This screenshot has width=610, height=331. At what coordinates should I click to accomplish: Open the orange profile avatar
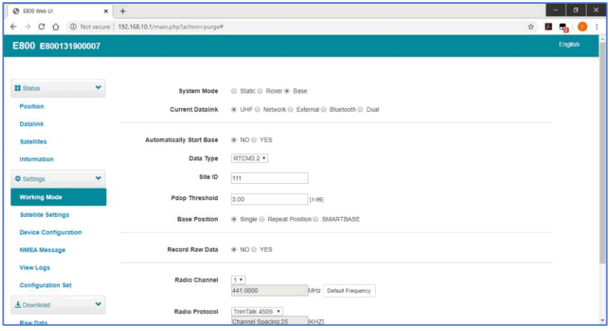(x=582, y=26)
